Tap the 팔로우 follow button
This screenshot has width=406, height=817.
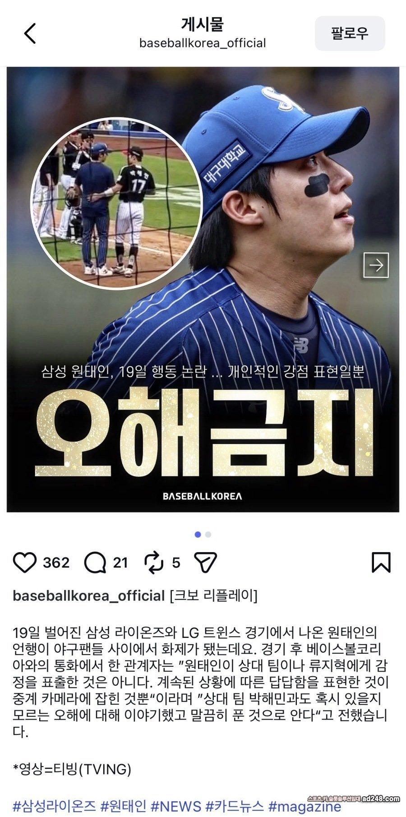pos(350,33)
